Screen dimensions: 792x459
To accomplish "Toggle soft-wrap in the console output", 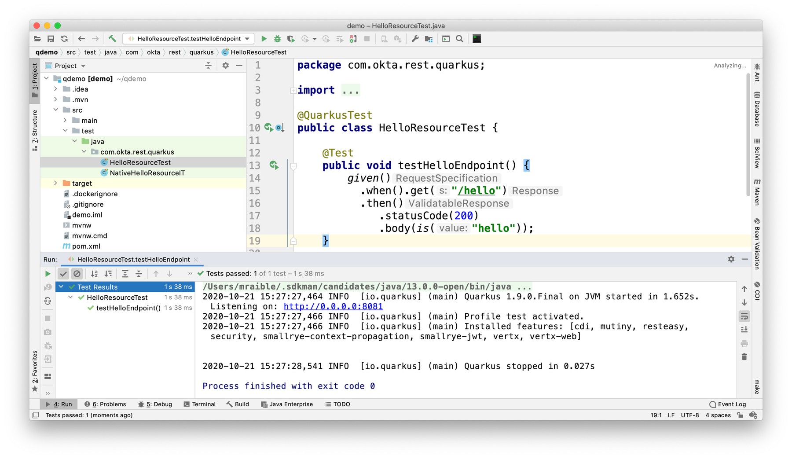I will coord(744,316).
